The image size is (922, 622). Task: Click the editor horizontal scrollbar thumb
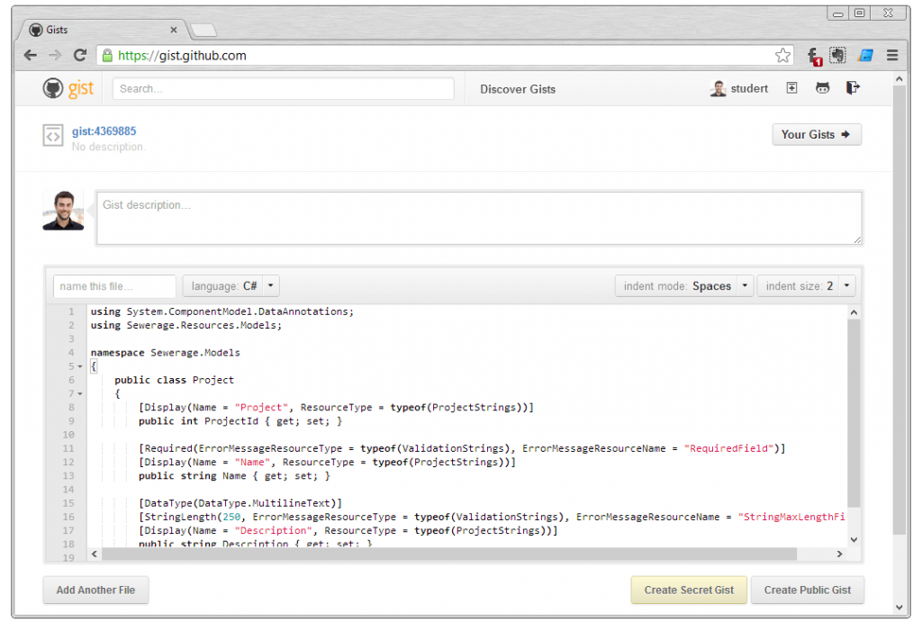[449, 554]
